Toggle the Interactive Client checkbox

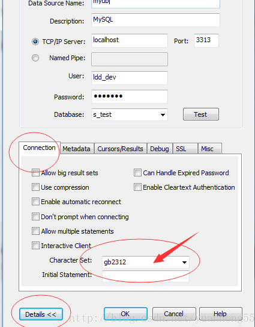(35, 246)
